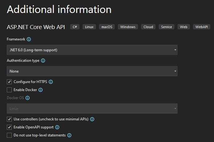The height and width of the screenshot is (142, 214).
Task: Click the info icon beside Framework
Action: (29, 39)
